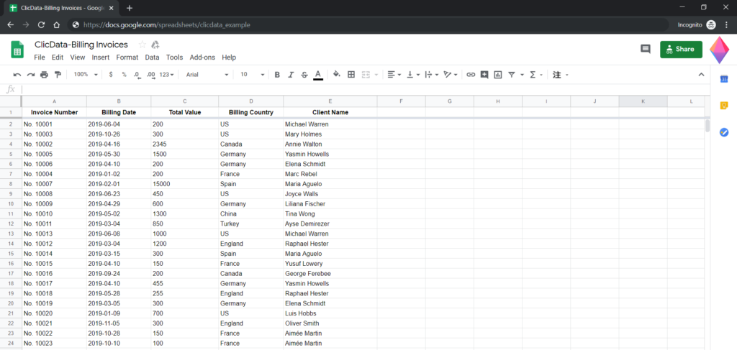Expand the font size dropdown
The image size is (737, 350).
coord(250,74)
